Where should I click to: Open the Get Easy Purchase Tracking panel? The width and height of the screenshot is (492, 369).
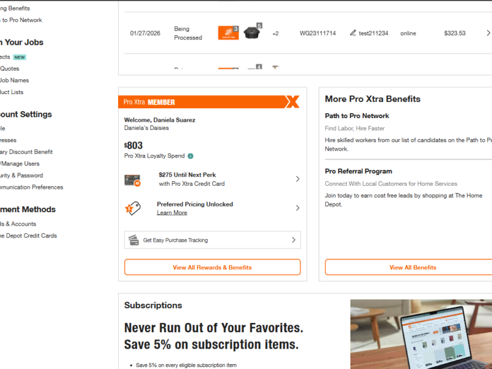294,240
